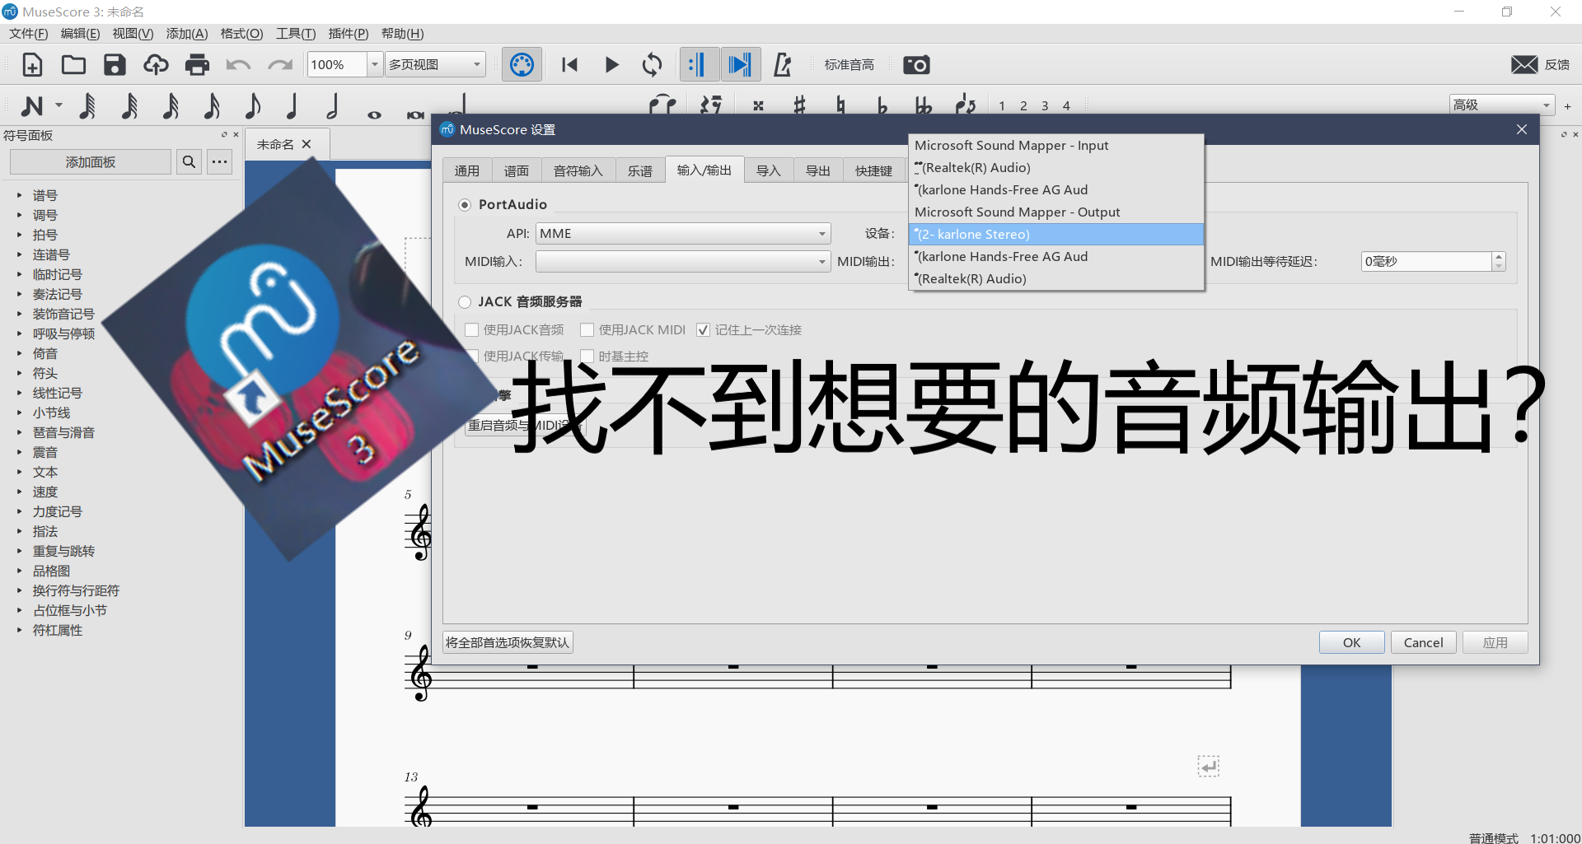
Task: Open the workspace dropdown in note toolbar
Action: [x=1502, y=105]
